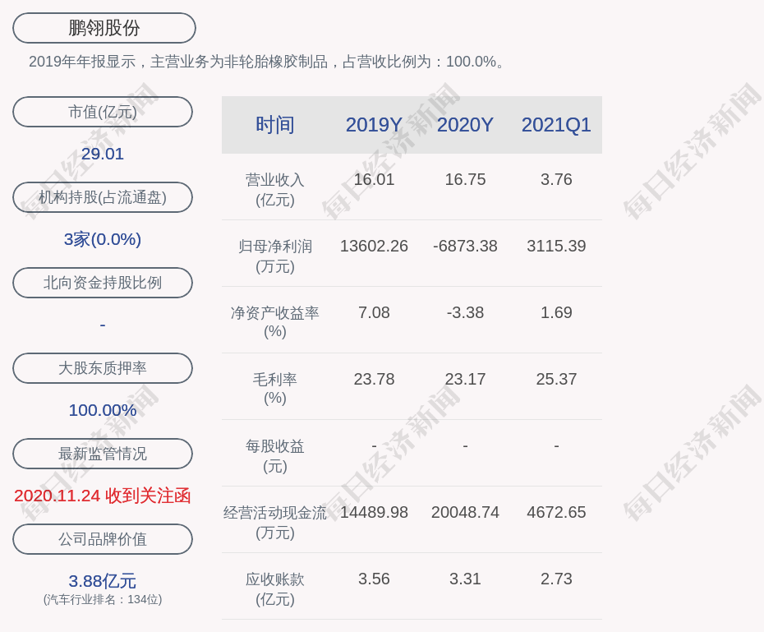Select revenue value 3.76

(x=556, y=179)
